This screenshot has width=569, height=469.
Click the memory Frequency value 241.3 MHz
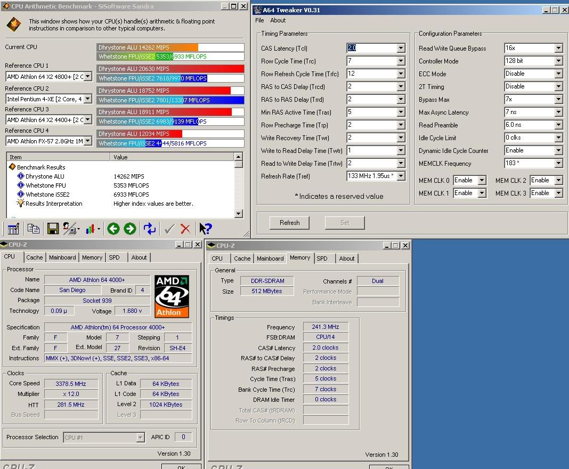coord(326,327)
